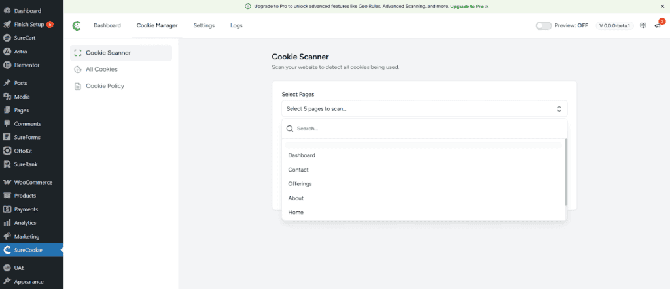The image size is (670, 289).
Task: Click the info icon in upgrade banner
Action: pos(248,7)
